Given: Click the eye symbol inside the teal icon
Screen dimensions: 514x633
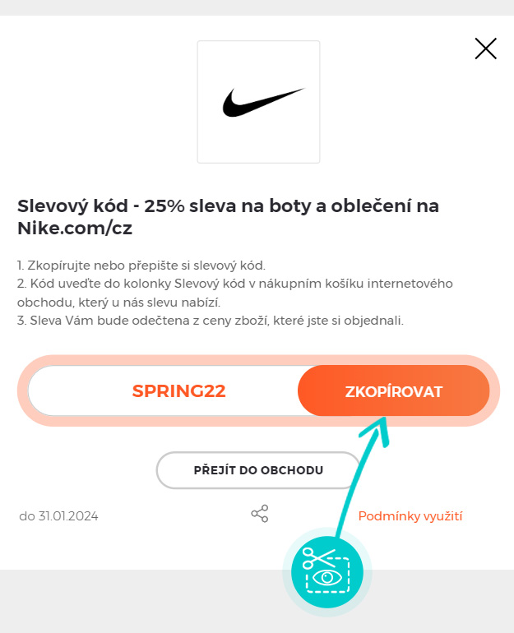Looking at the screenshot, I should tap(329, 578).
